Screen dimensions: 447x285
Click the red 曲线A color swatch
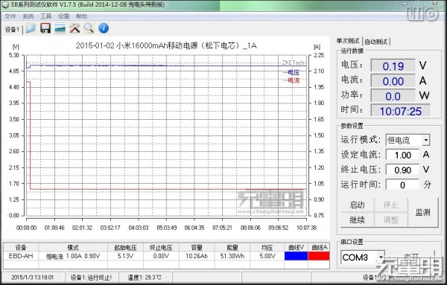(x=319, y=256)
